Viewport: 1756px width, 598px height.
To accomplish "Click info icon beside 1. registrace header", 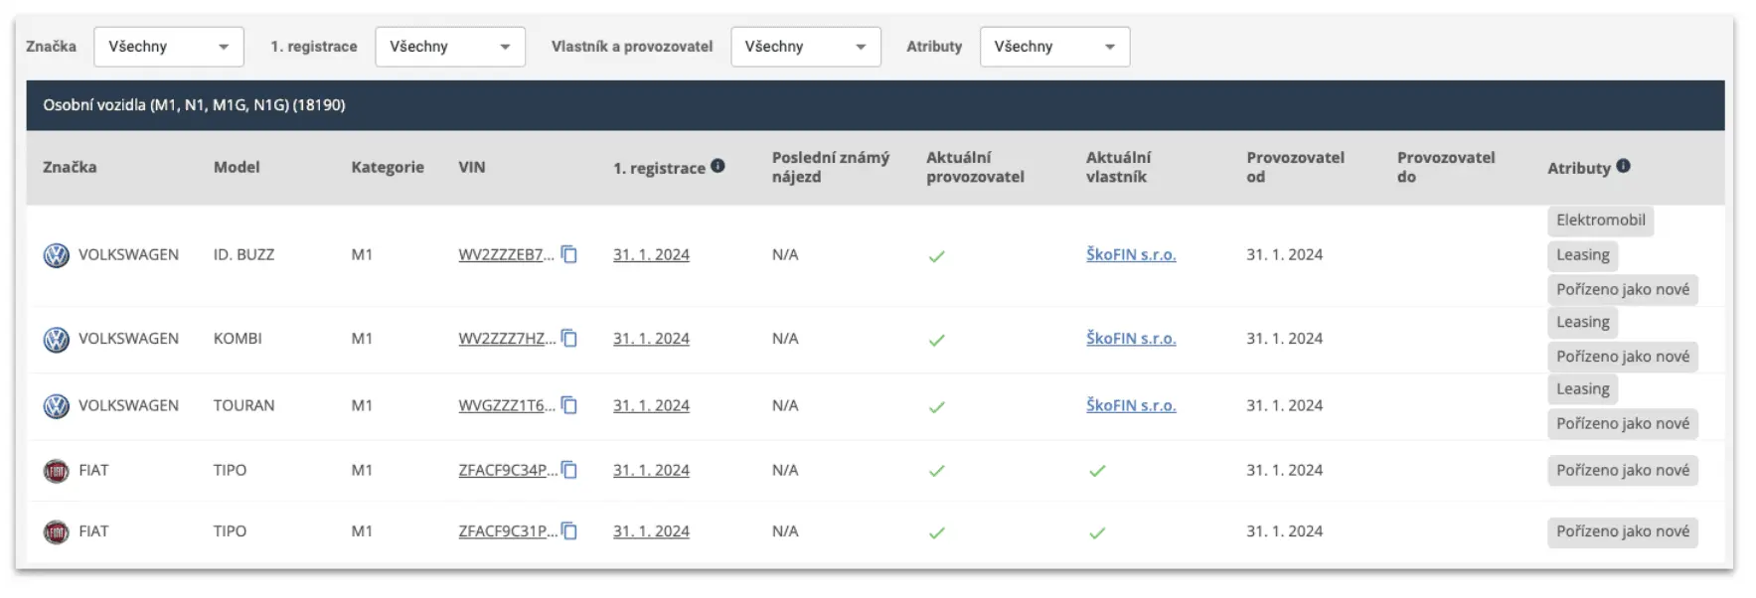I will 718,166.
